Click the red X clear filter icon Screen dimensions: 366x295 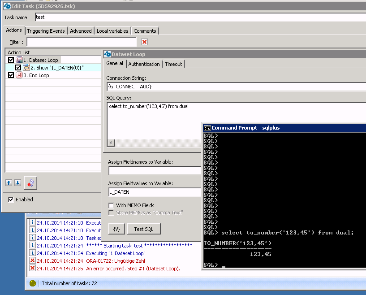[x=145, y=42]
